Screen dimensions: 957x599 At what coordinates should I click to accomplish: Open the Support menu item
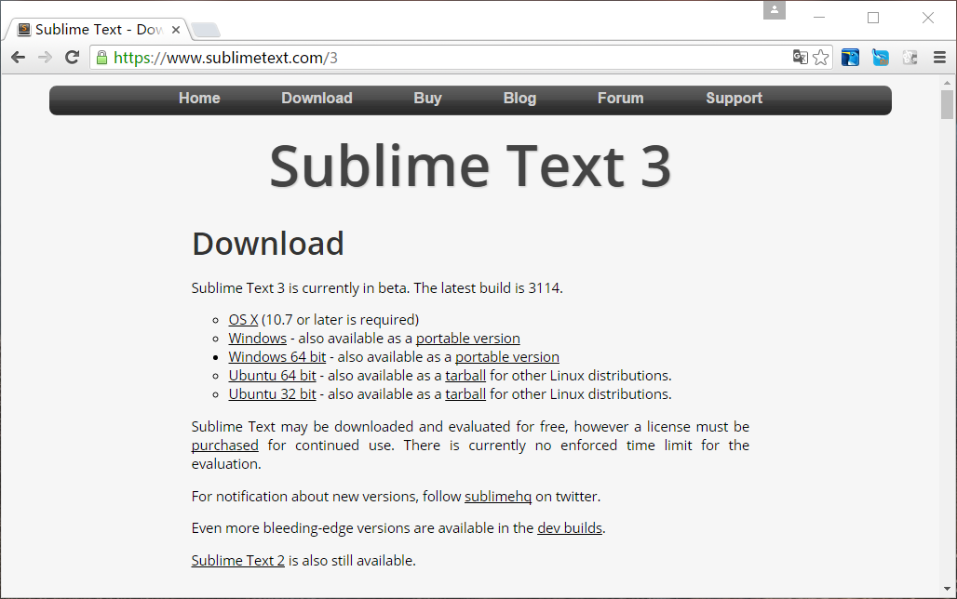tap(734, 99)
